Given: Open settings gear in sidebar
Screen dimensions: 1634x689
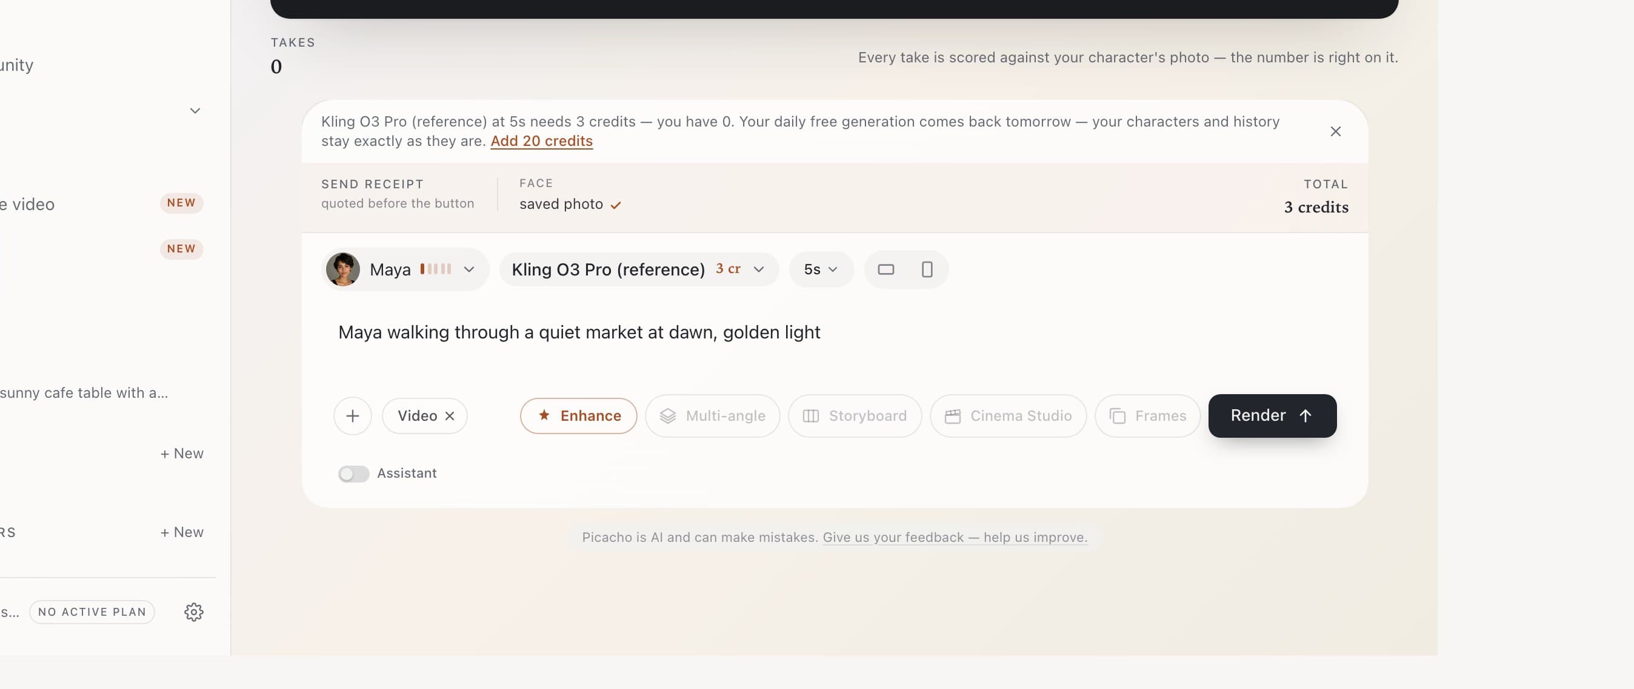Looking at the screenshot, I should [193, 612].
